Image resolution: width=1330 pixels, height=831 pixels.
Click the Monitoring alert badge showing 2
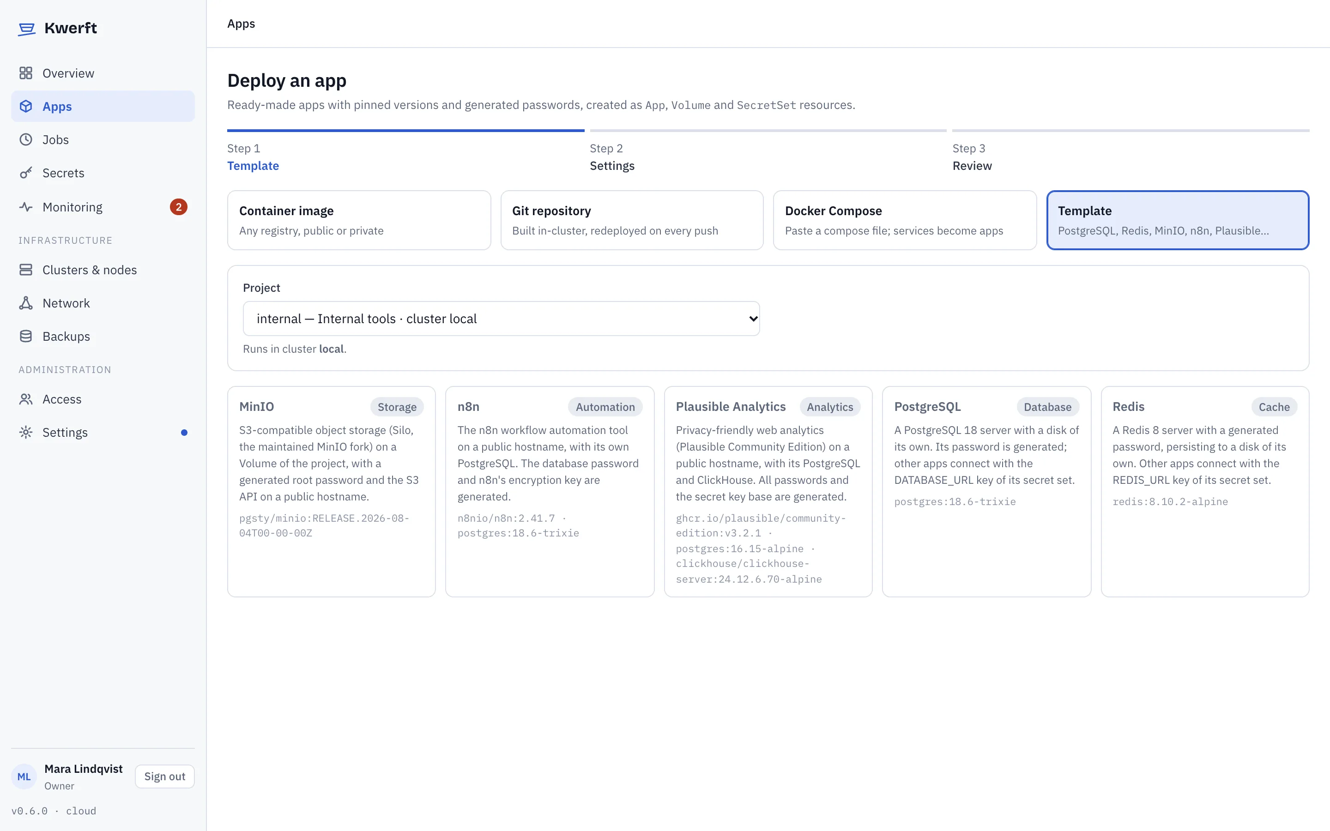pyautogui.click(x=179, y=207)
